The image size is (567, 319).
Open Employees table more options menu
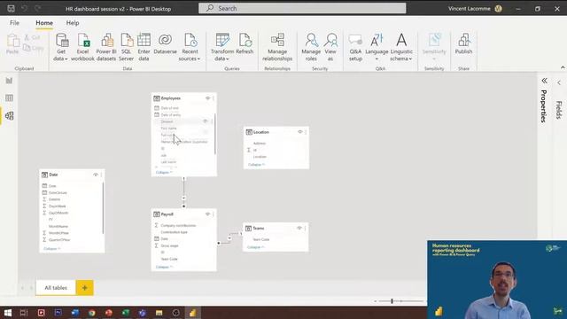coord(214,98)
